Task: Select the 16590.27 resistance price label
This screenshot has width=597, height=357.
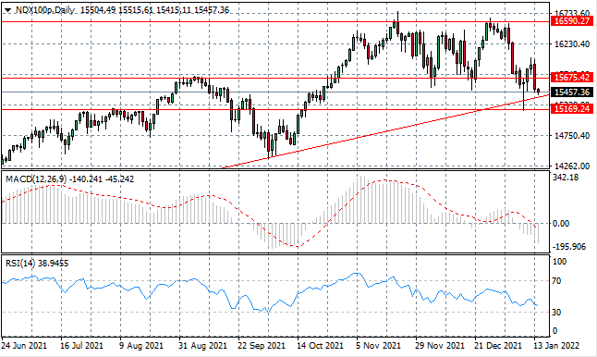Action: [571, 21]
